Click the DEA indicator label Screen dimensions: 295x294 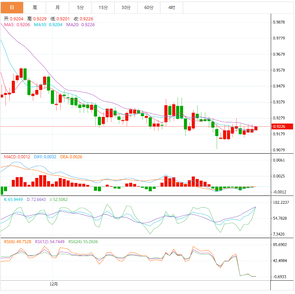(x=71, y=157)
